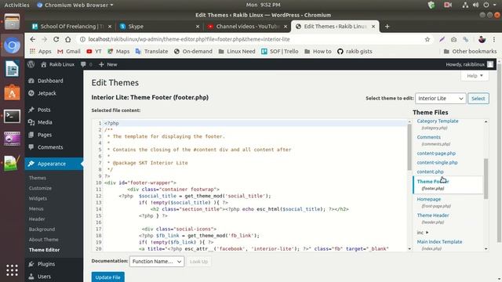
Task: Click the browser back arrow
Action: tap(33, 39)
